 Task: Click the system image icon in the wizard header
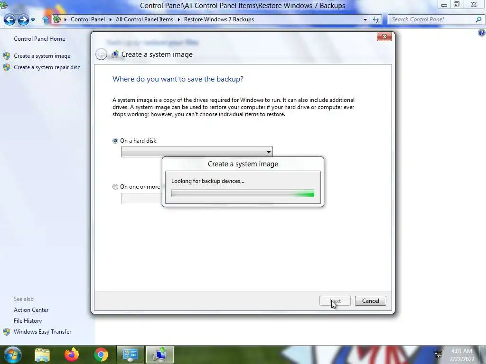pos(115,54)
